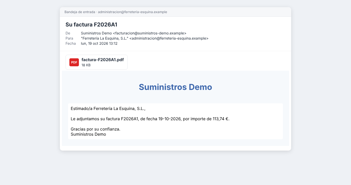Click the red PDF attachment icon
This screenshot has height=185, width=351.
[x=74, y=62]
